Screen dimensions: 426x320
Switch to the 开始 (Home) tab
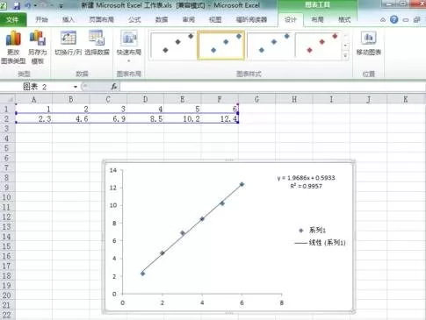pos(41,19)
